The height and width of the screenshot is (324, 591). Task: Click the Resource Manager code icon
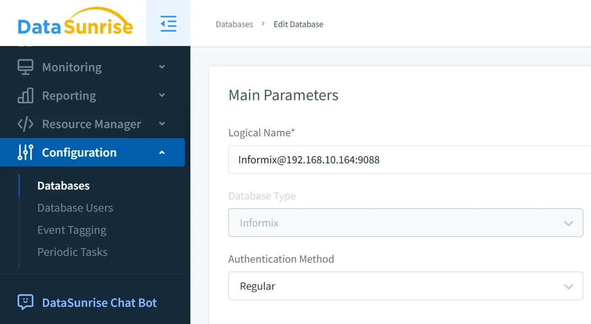25,124
